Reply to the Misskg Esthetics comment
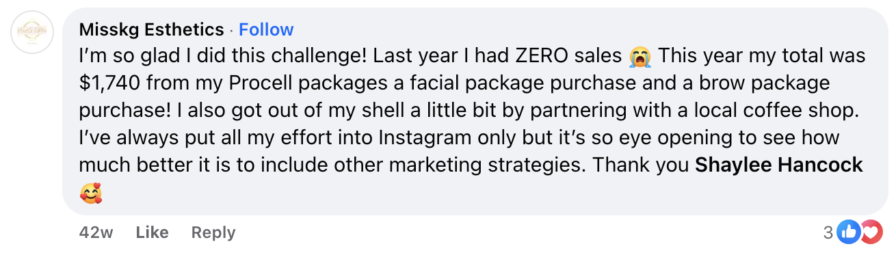 coord(213,232)
